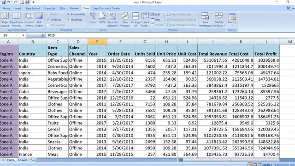Select the Data worksheet tab
This screenshot has height=166, width=295.
(11, 160)
